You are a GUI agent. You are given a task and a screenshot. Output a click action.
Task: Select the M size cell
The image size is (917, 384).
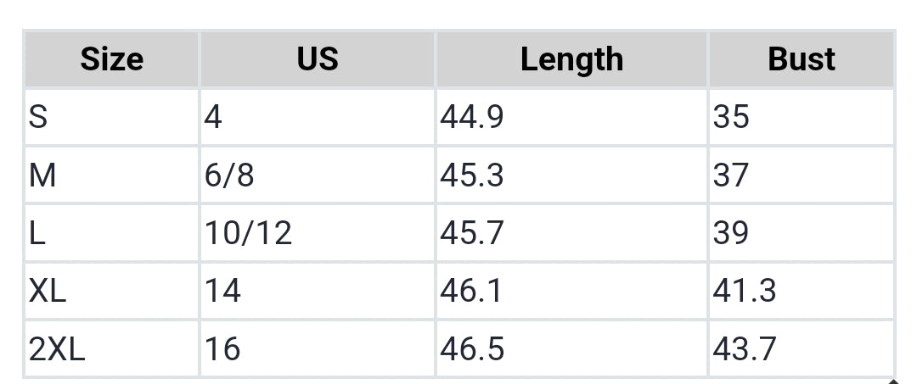tap(42, 175)
